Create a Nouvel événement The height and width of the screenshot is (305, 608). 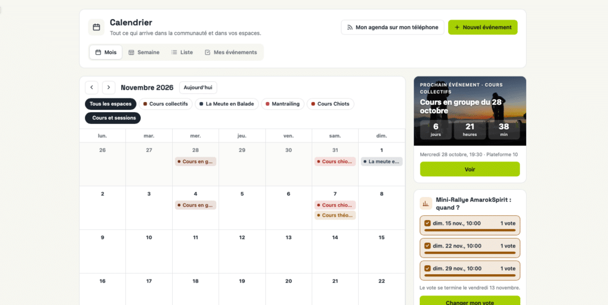pos(483,27)
